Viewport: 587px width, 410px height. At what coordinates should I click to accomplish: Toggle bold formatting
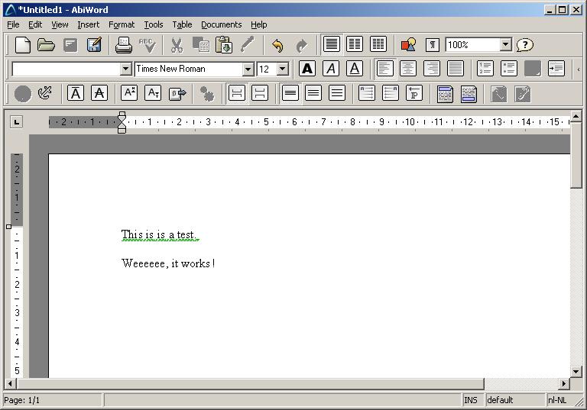click(307, 69)
